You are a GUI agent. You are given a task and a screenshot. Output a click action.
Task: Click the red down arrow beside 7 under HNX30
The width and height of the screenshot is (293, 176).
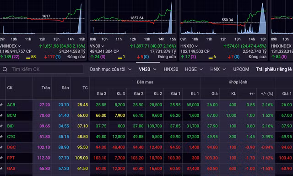click(229, 57)
